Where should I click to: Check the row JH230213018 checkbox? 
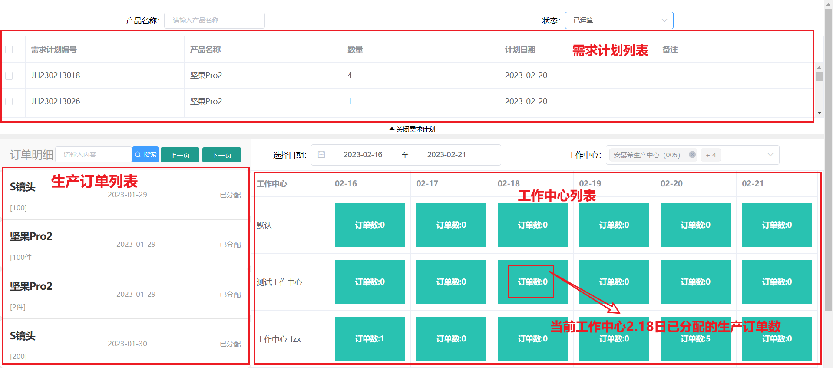pyautogui.click(x=9, y=76)
